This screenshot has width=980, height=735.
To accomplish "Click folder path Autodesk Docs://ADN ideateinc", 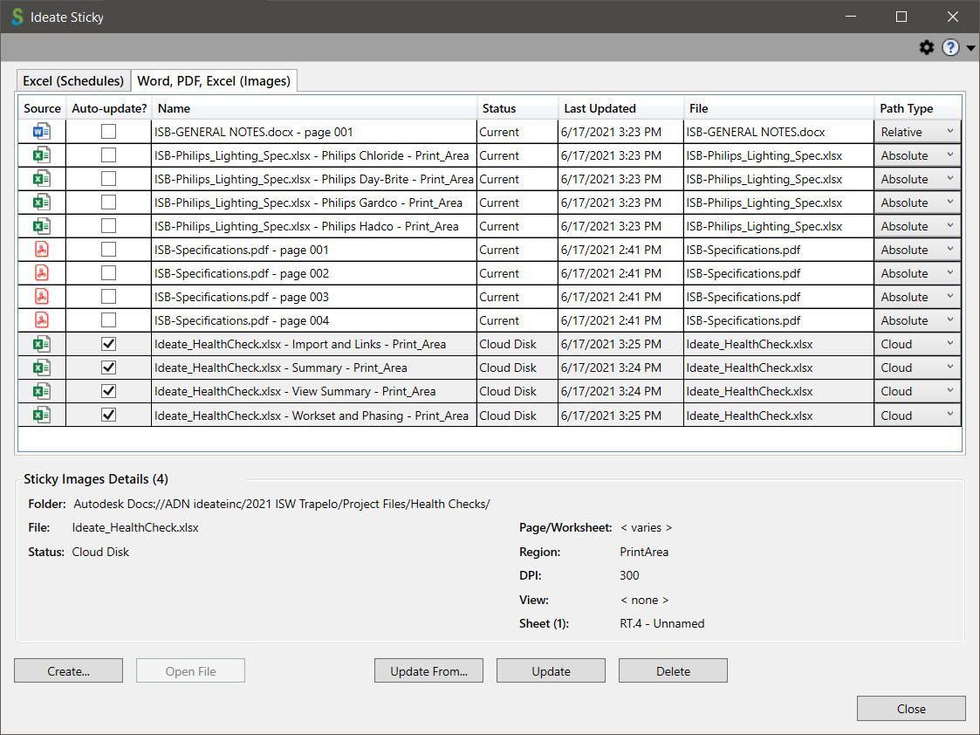I will (281, 504).
